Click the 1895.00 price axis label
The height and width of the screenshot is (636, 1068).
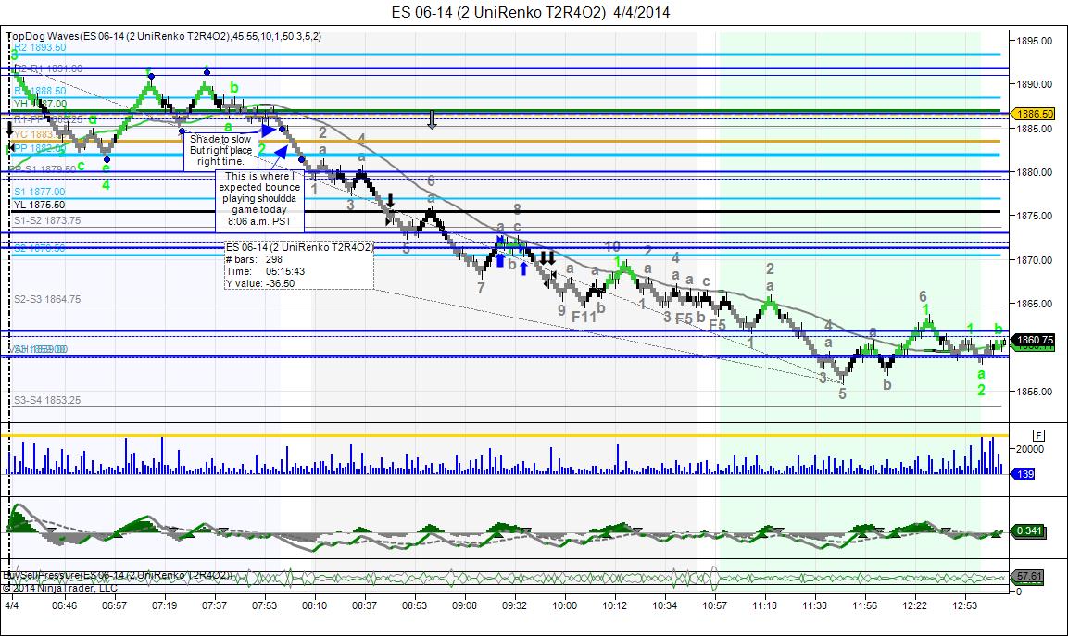(x=1034, y=41)
